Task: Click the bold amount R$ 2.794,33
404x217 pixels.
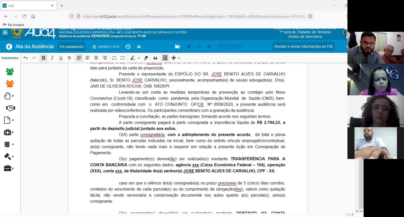Action: click(268, 122)
